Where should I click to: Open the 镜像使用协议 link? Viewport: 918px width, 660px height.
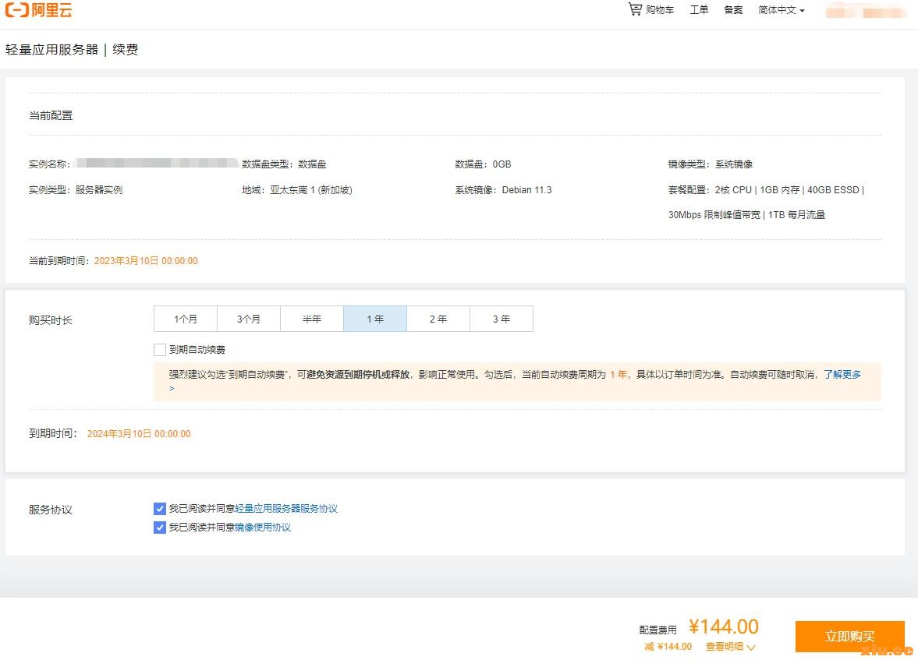(x=263, y=528)
